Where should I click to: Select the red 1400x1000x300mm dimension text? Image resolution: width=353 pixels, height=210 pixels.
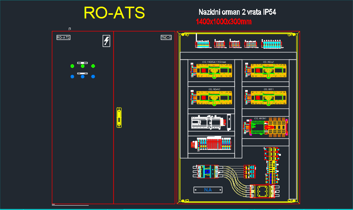coord(224,22)
